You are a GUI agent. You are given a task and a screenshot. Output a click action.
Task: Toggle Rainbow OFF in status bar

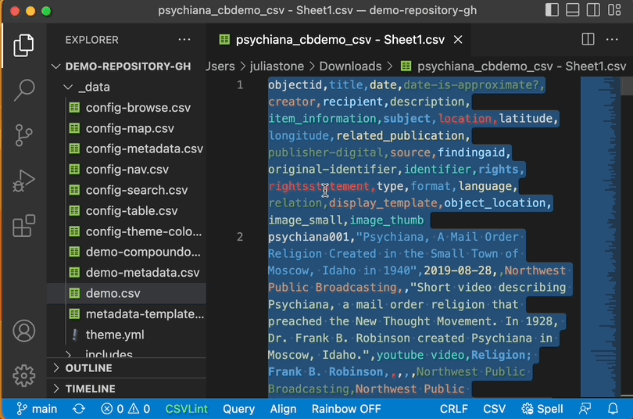coord(346,409)
